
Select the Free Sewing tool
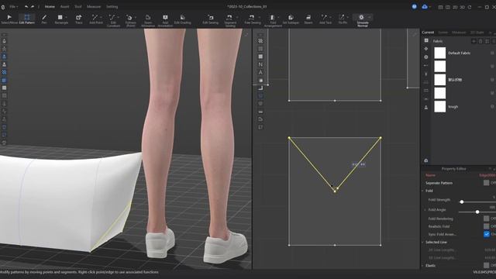point(252,19)
